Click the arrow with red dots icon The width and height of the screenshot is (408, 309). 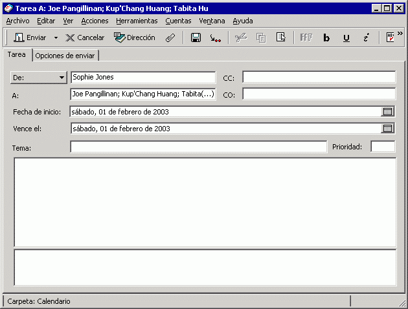coord(216,38)
